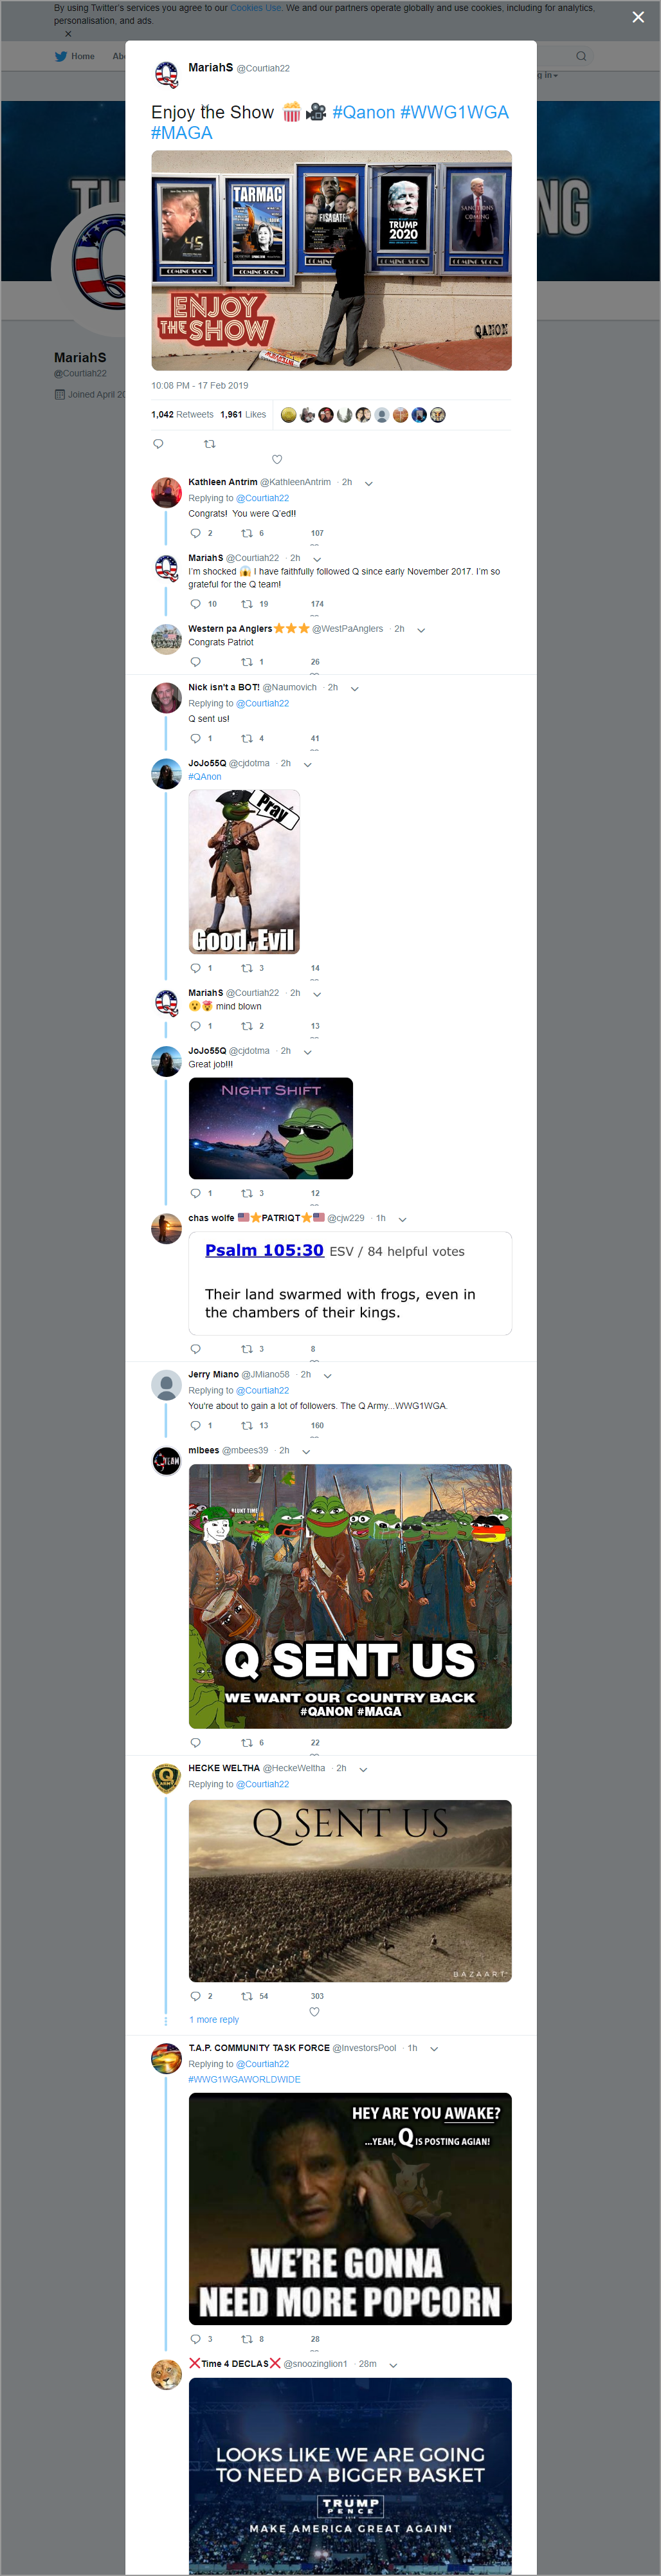The image size is (661, 2576).
Task: Expand menu chevron on Jerry Miano's reply
Action: (x=327, y=1375)
